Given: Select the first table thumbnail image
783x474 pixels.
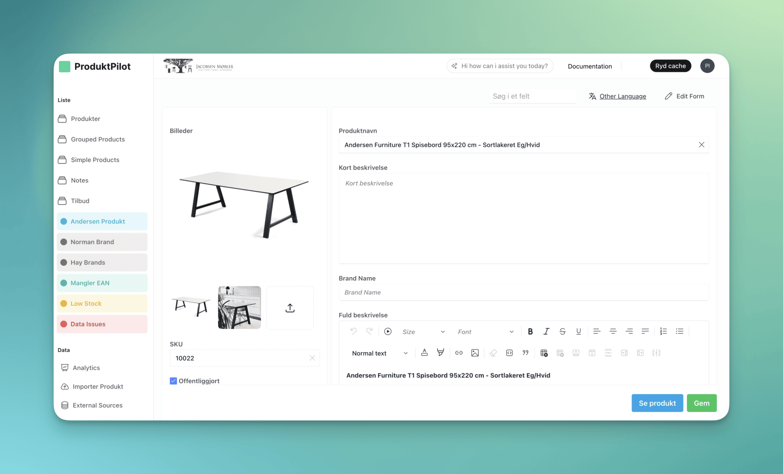Looking at the screenshot, I should 191,307.
